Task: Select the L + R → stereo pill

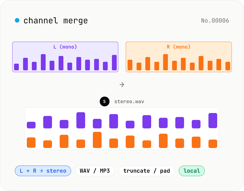Action: point(43,171)
